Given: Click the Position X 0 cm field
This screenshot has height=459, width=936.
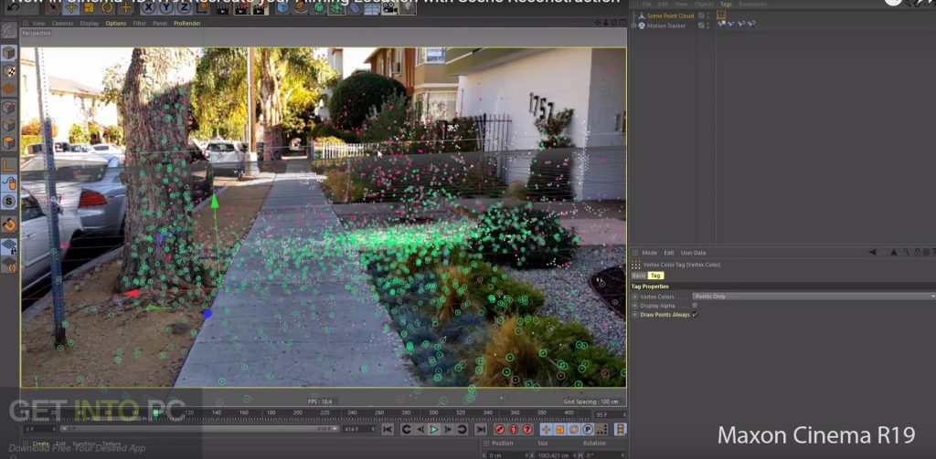Looking at the screenshot, I should pyautogui.click(x=506, y=455).
